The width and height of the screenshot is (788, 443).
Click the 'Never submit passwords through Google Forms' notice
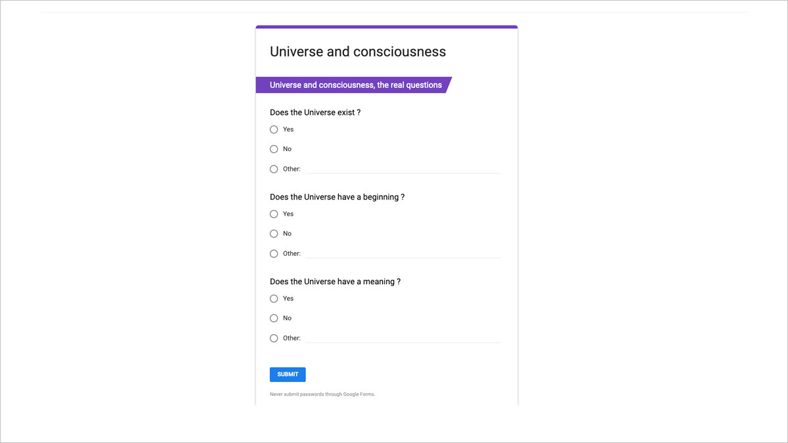pos(322,394)
